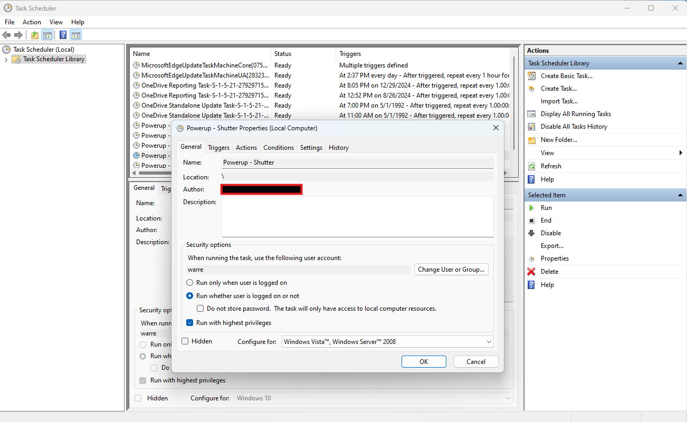Toggle the Show/Hide Console Tree toolbar icon
Screen dimensions: 687x422
point(47,35)
